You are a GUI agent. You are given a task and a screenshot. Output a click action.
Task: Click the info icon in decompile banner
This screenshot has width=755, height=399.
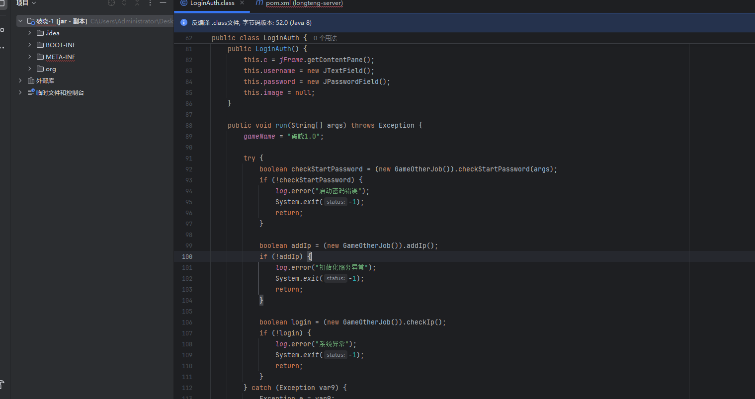pyautogui.click(x=184, y=22)
